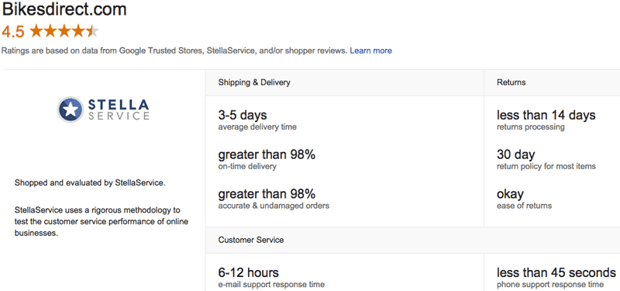The height and width of the screenshot is (291, 620).
Task: Click the accurate & undamaged orders stat
Action: [274, 199]
